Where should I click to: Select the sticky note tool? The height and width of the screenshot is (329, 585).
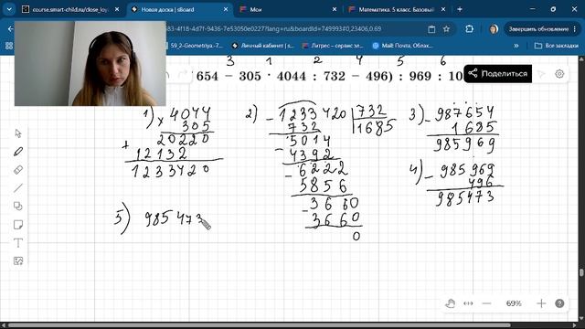(18, 225)
